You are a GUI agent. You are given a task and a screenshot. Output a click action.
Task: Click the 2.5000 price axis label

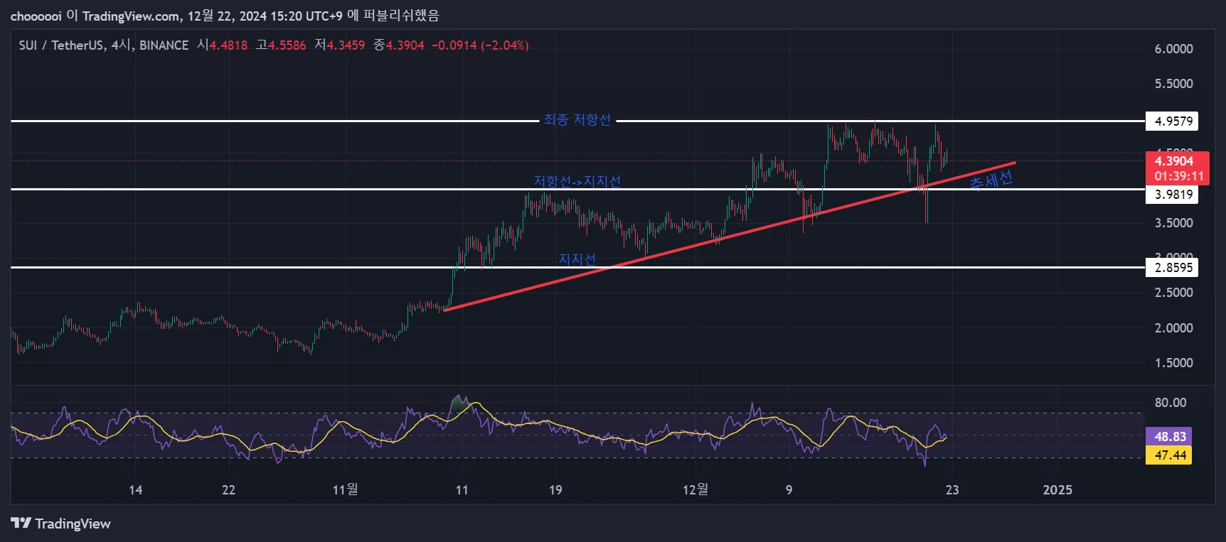click(x=1173, y=293)
